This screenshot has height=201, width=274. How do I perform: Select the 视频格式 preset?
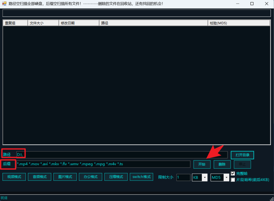click(x=14, y=177)
